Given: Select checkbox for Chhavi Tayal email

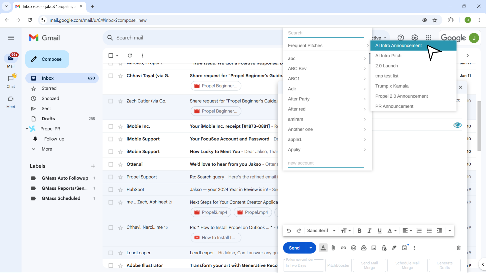Looking at the screenshot, I should click(x=111, y=76).
